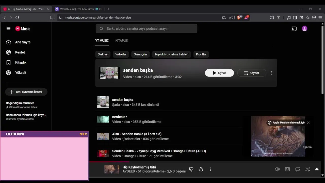Open Brave VPN shield icon
Screen dimensions: 325x183
[x=314, y=18]
